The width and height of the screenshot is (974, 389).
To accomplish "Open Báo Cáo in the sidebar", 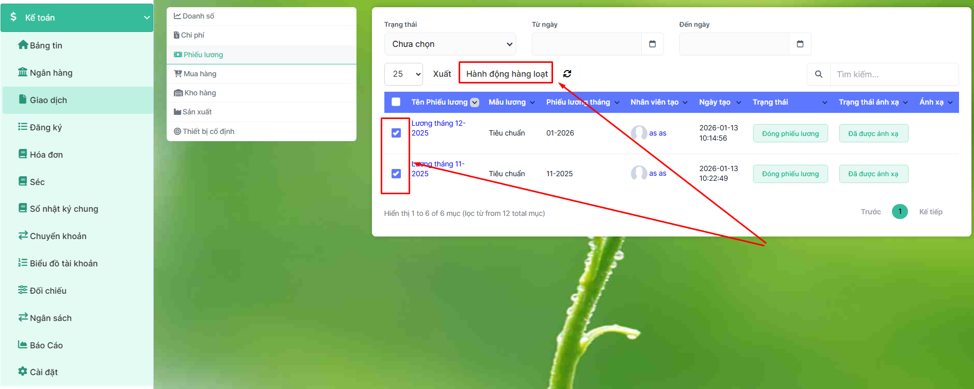I will 46,345.
